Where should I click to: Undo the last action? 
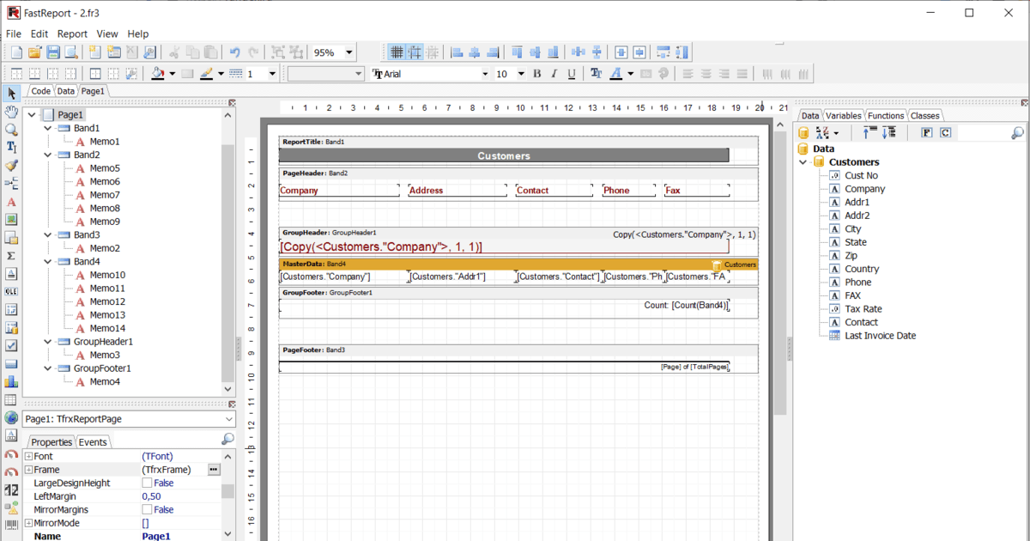pos(234,52)
